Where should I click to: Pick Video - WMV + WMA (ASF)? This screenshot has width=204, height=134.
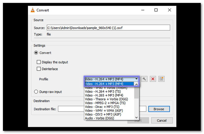109,111
